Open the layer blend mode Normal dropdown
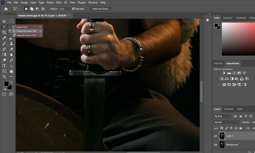The width and height of the screenshot is (255, 153). point(226,122)
